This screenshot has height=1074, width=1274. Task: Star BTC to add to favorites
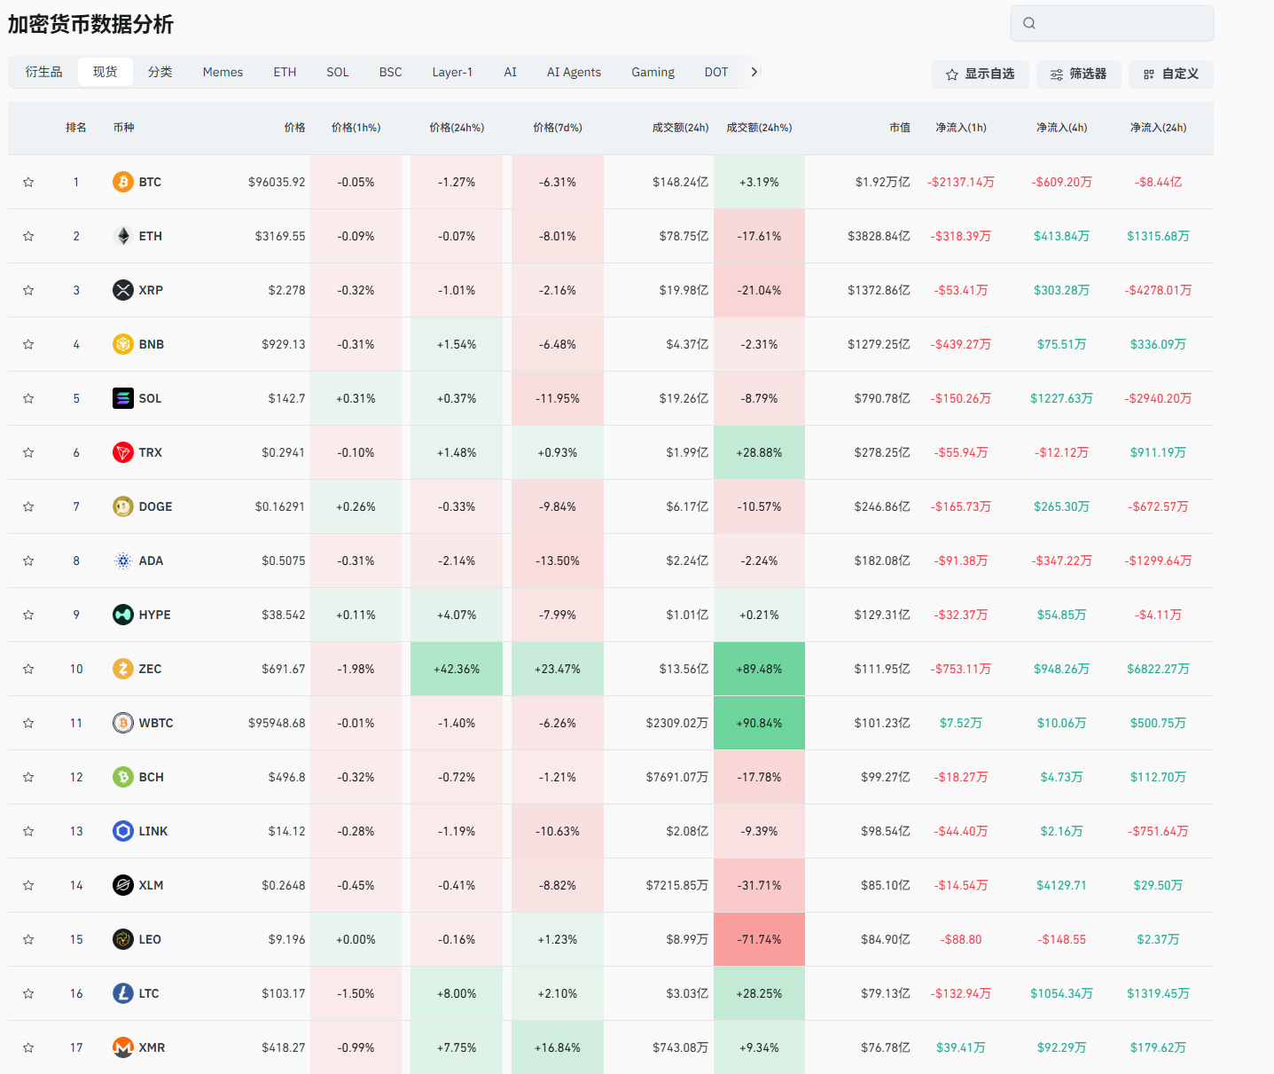[x=28, y=182]
